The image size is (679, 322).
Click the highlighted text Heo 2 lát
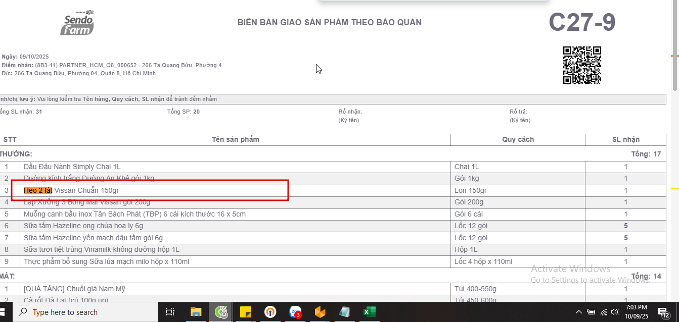point(38,190)
